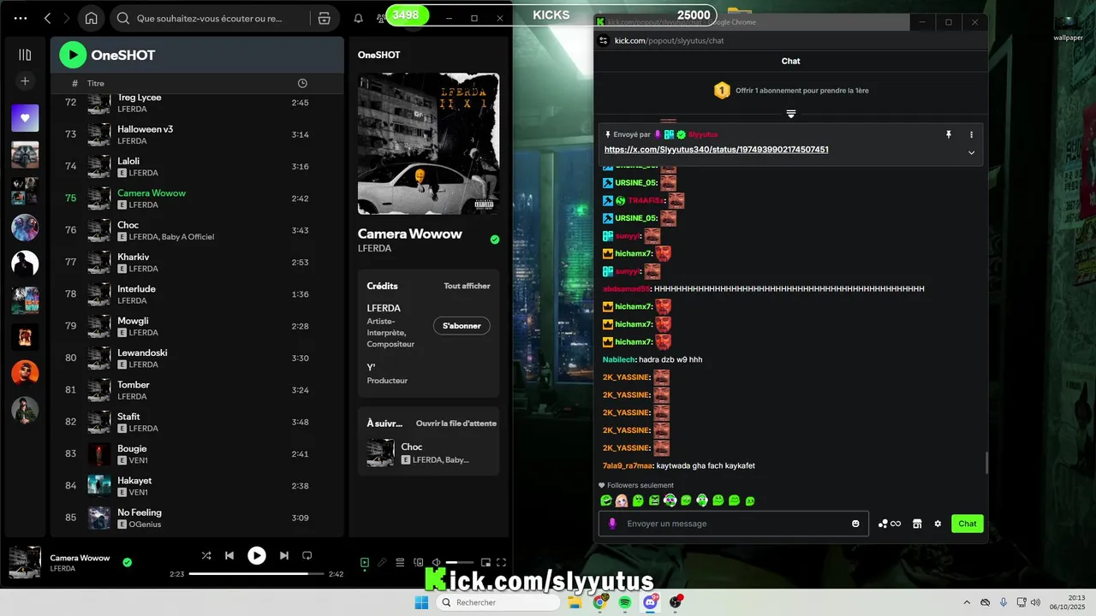Show hidden tray icons chevron
This screenshot has height=616, width=1096.
[968, 602]
